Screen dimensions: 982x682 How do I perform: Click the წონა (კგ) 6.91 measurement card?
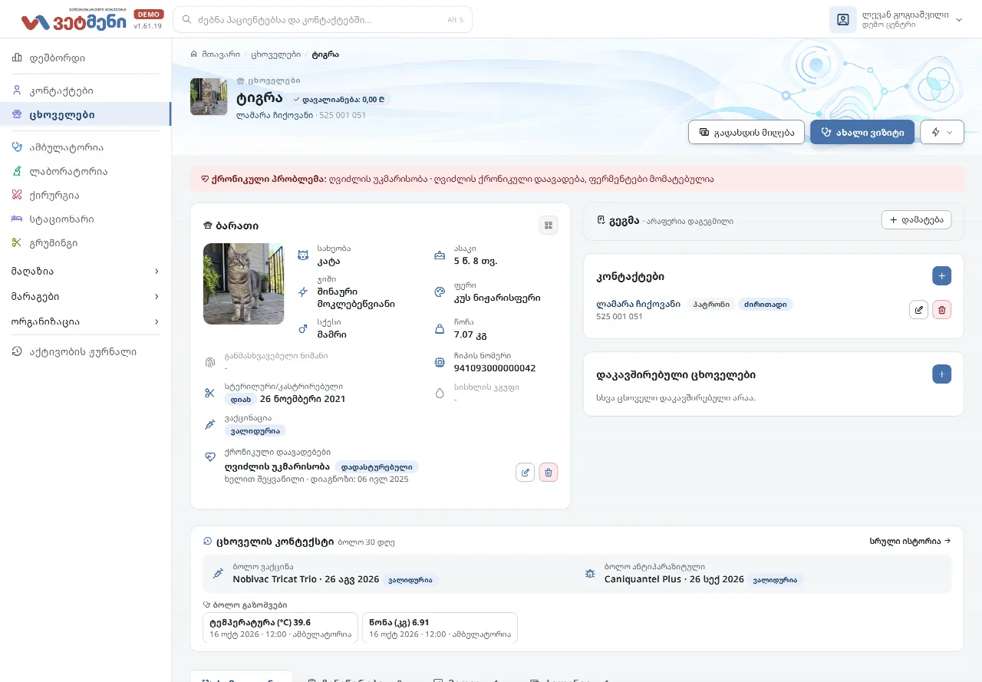pyautogui.click(x=440, y=628)
